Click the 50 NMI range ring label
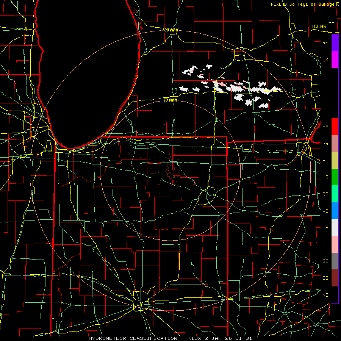The height and width of the screenshot is (341, 341). point(170,100)
